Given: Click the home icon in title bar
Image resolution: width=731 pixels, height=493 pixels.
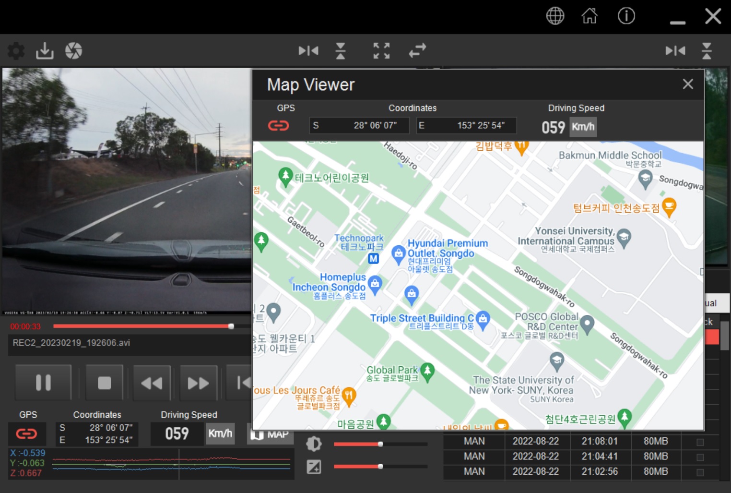Looking at the screenshot, I should pos(590,16).
